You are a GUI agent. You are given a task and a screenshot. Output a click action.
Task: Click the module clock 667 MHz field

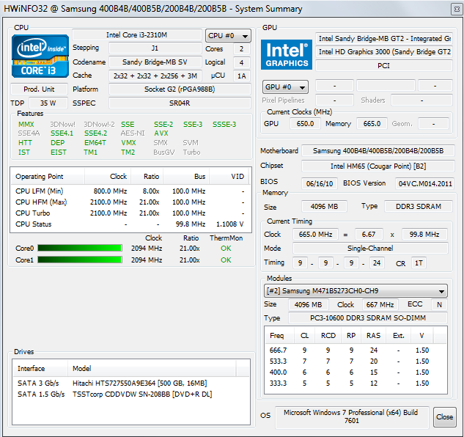pos(380,305)
